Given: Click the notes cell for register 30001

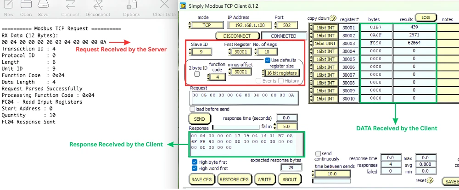Looking at the screenshot, I should (x=448, y=27).
